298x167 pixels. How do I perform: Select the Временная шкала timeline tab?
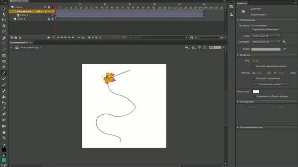click(x=19, y=1)
